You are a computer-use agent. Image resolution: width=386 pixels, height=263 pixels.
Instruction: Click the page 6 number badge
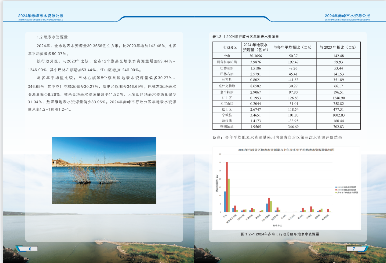30,249
